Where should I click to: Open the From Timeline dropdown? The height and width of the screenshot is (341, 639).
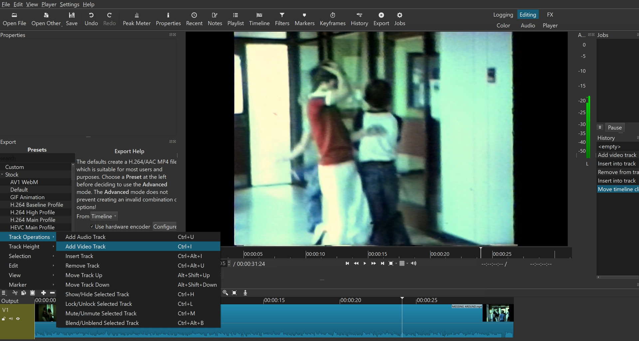(x=104, y=216)
